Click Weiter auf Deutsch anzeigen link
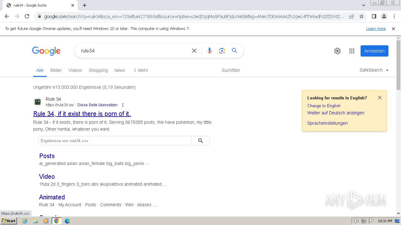 point(336,113)
